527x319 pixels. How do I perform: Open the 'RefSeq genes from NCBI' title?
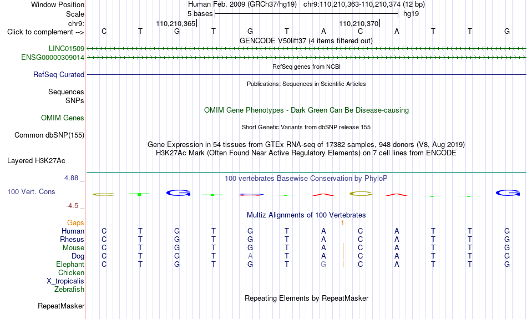coord(306,67)
